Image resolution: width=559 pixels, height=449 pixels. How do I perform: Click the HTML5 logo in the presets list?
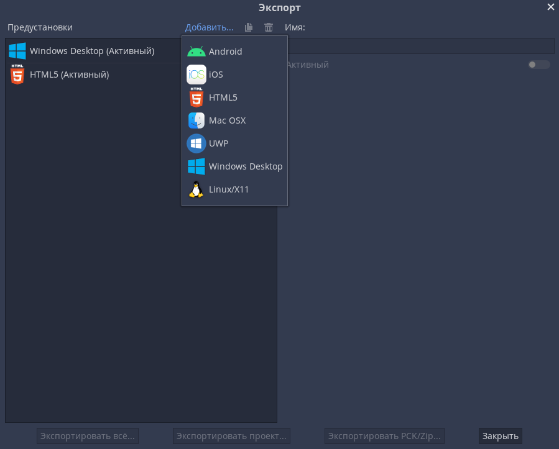[17, 74]
